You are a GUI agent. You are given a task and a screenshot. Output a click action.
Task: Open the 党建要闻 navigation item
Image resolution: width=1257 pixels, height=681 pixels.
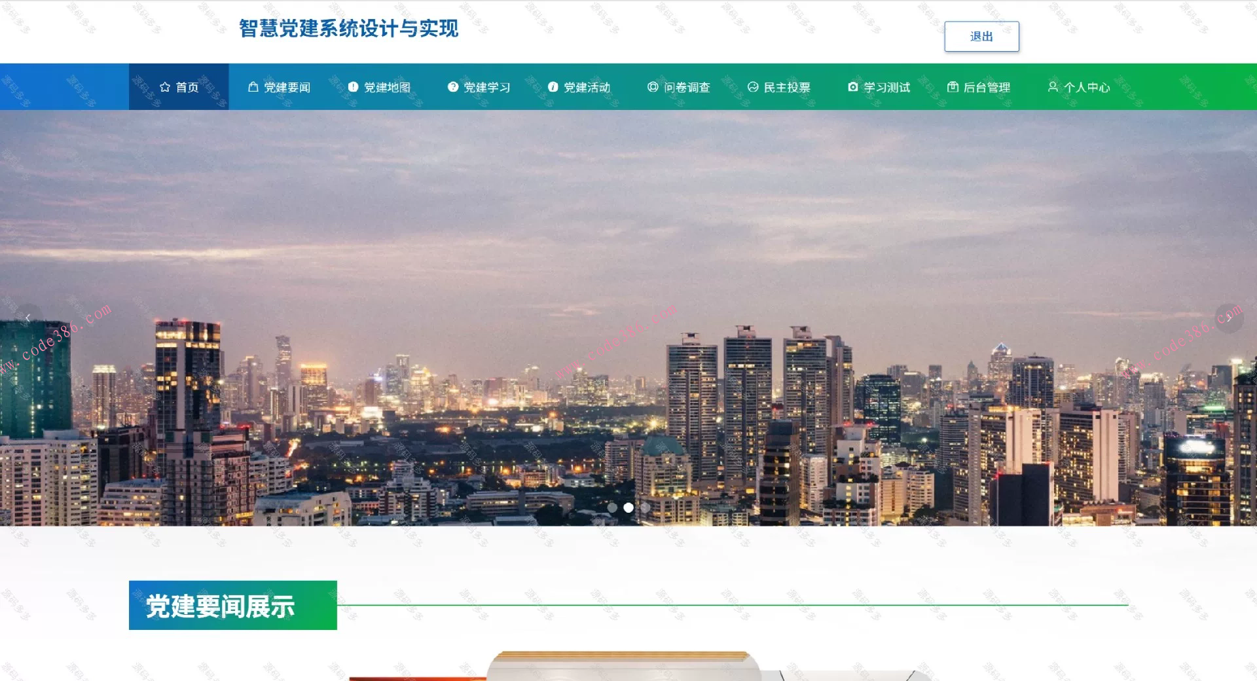click(x=286, y=86)
